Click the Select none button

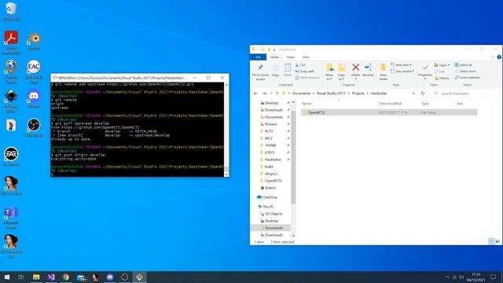(464, 72)
